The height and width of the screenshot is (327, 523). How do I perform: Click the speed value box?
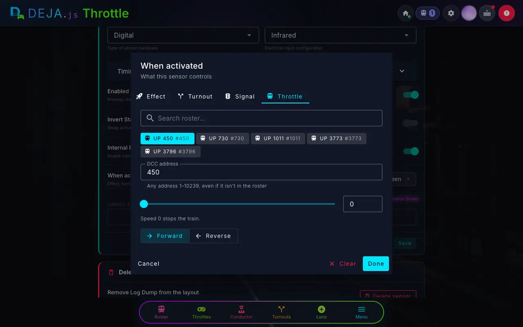pos(363,204)
